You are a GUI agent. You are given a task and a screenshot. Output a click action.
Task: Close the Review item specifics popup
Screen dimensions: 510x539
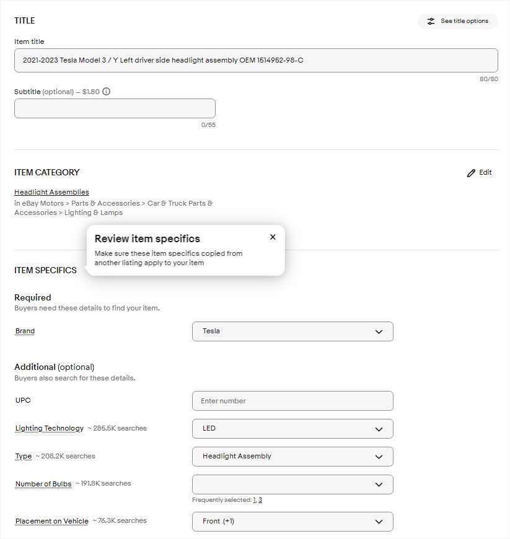click(273, 237)
